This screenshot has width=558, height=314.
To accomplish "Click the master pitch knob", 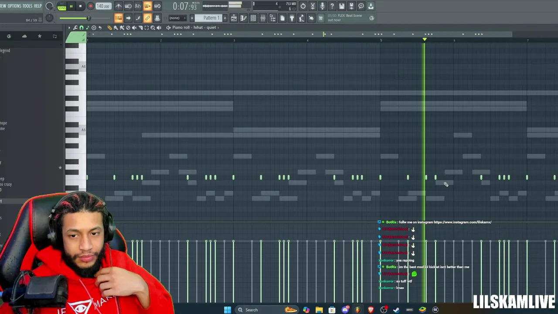I will click(49, 18).
